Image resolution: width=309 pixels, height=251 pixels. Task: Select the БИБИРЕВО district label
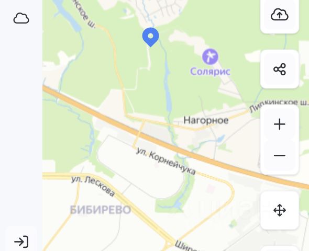pos(101,210)
